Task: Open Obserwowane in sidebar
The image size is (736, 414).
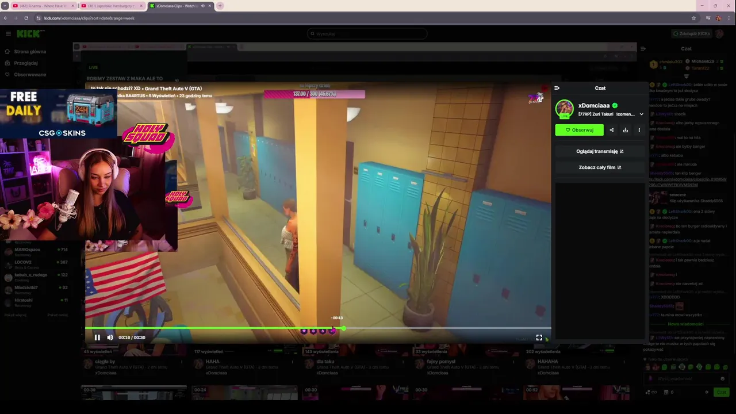Action: (x=25, y=75)
